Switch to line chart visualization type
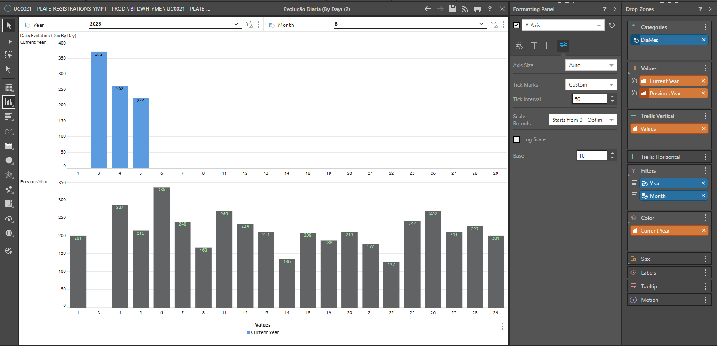Screen dimensions: 717x346 coord(9,131)
